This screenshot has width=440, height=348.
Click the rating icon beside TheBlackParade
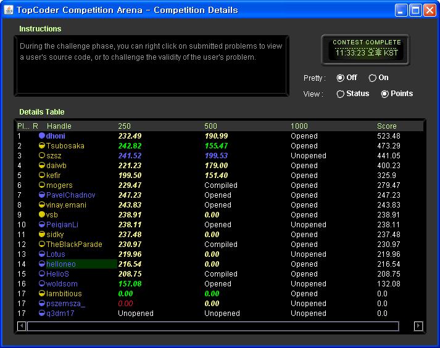point(42,244)
